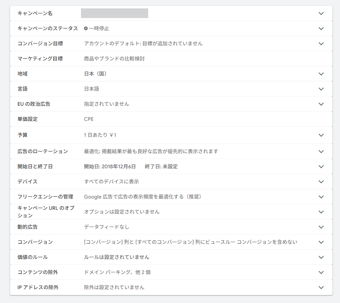Open the EU の政治広告 chevron
Image resolution: width=340 pixels, height=303 pixels.
tap(321, 104)
